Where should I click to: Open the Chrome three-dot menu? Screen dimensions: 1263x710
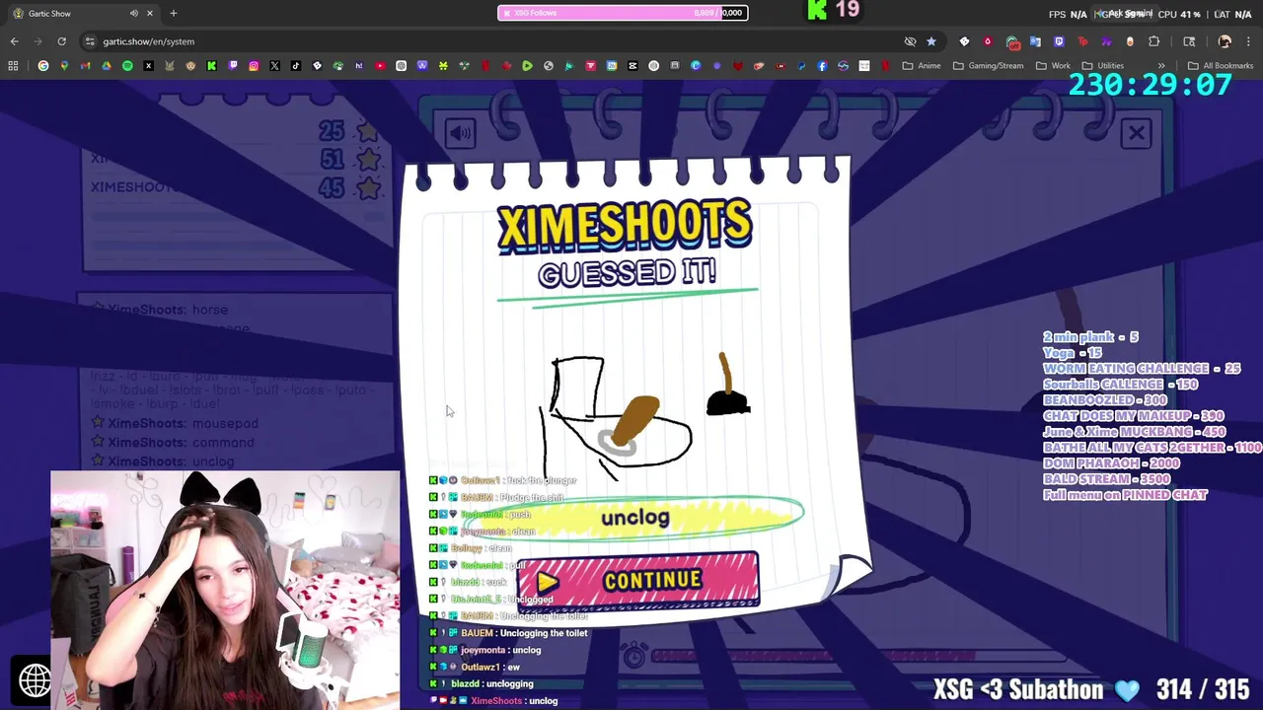point(1248,41)
